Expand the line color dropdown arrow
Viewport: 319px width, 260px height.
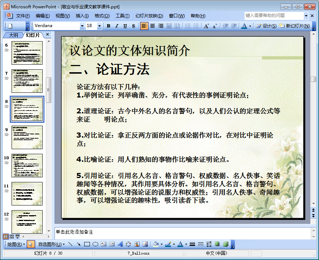coord(174,244)
